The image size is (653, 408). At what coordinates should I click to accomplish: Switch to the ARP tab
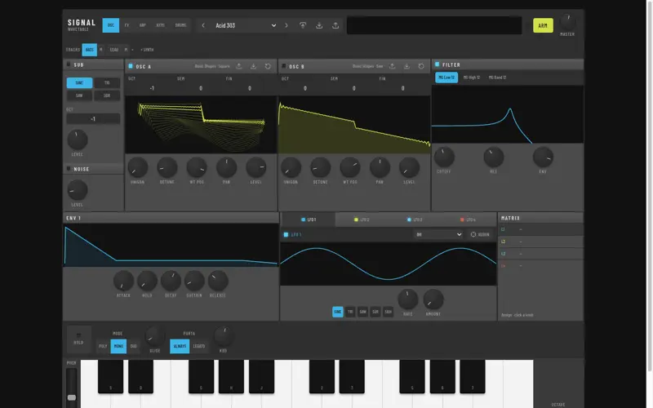coord(142,25)
